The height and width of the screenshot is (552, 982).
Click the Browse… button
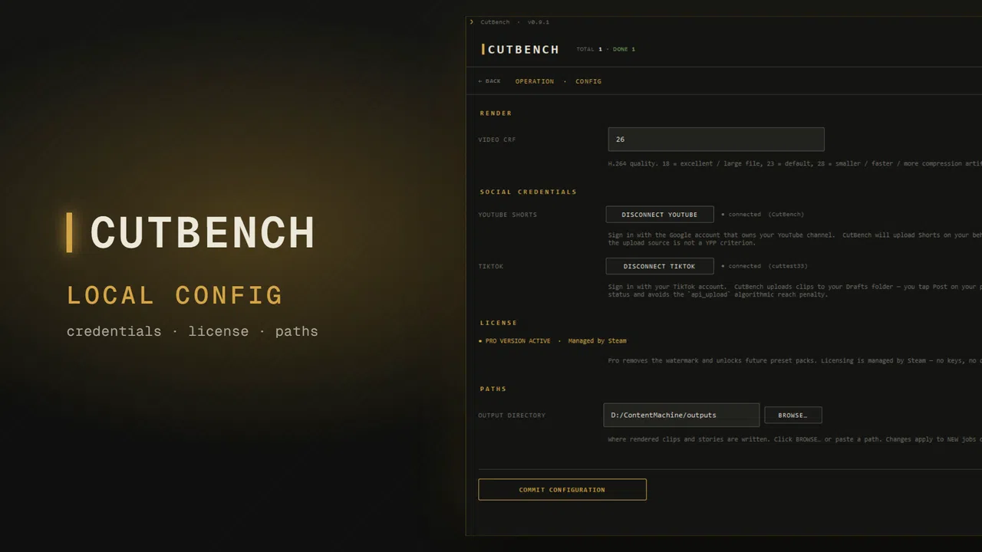tap(793, 416)
